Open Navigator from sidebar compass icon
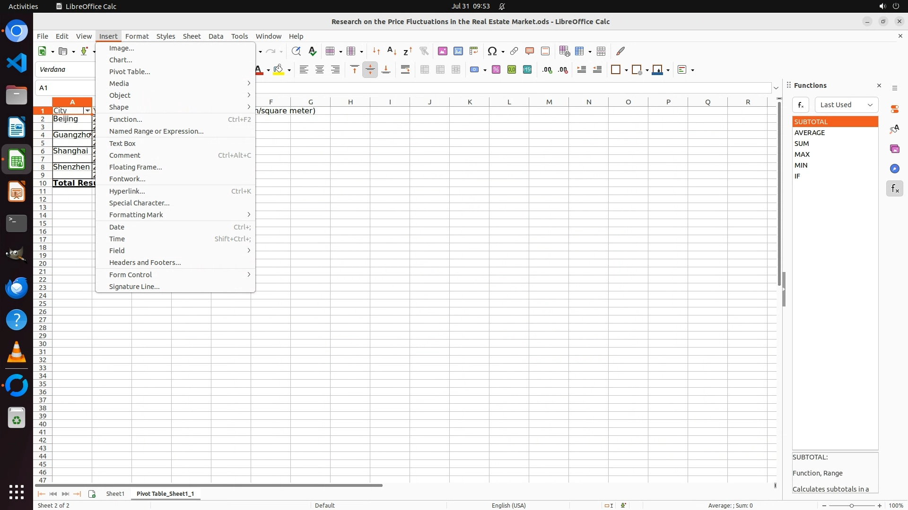Screen dimensions: 908x510 coord(894,169)
